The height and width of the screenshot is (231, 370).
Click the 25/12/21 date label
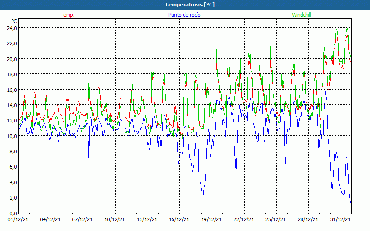tap(276, 219)
